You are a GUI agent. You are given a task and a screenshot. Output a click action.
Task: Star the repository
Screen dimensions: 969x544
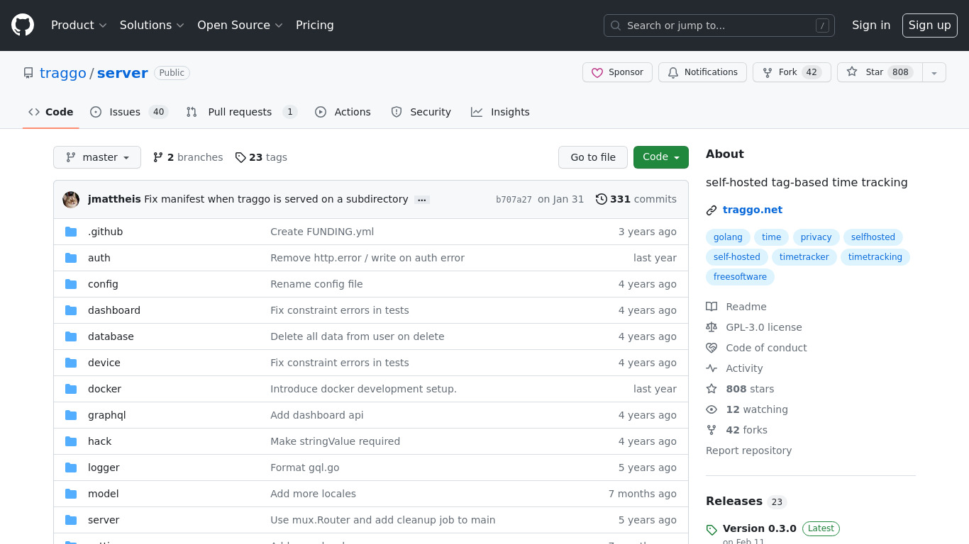click(880, 72)
